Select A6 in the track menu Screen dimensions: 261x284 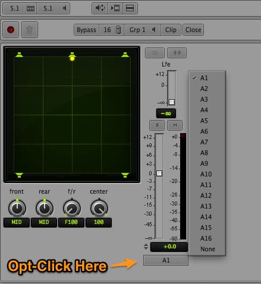click(x=207, y=131)
